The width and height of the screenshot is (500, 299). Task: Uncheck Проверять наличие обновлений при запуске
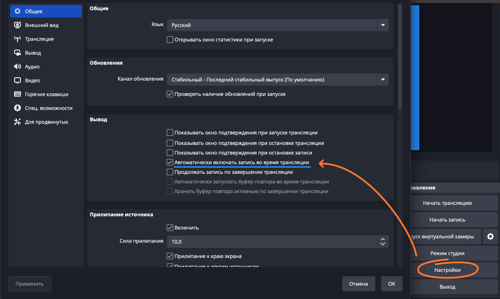[170, 94]
